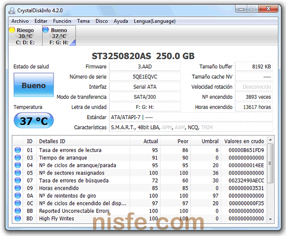Select row Reported Uncorrectable Errors
The width and height of the screenshot is (286, 236).
(140, 211)
